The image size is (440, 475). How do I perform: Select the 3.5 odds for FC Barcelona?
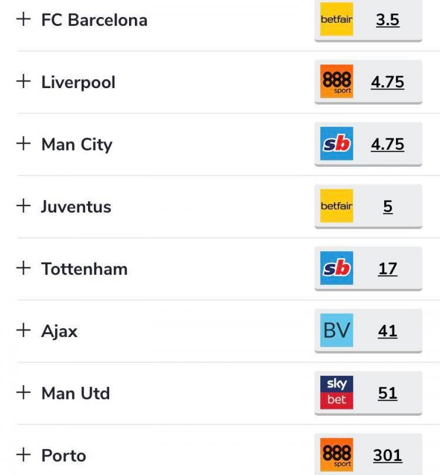(387, 20)
